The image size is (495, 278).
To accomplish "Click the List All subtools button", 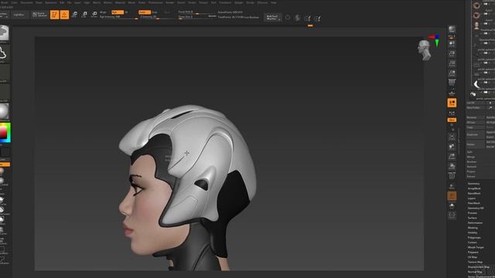I will click(x=475, y=103).
